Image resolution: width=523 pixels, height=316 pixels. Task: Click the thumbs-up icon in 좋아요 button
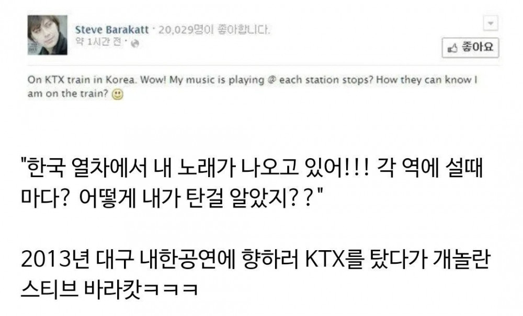pyautogui.click(x=452, y=48)
